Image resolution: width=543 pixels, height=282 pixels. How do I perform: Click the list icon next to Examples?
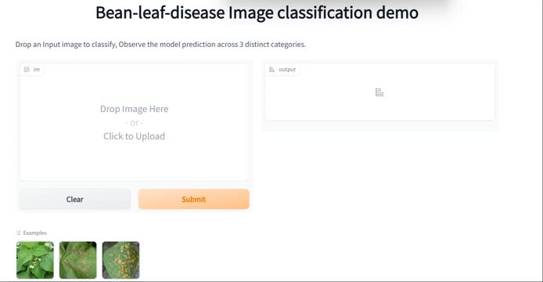18,233
